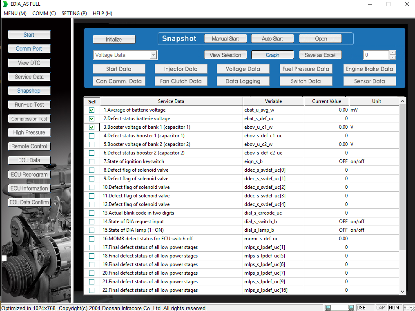
Task: Click the Current Value column header
Action: [x=327, y=101]
